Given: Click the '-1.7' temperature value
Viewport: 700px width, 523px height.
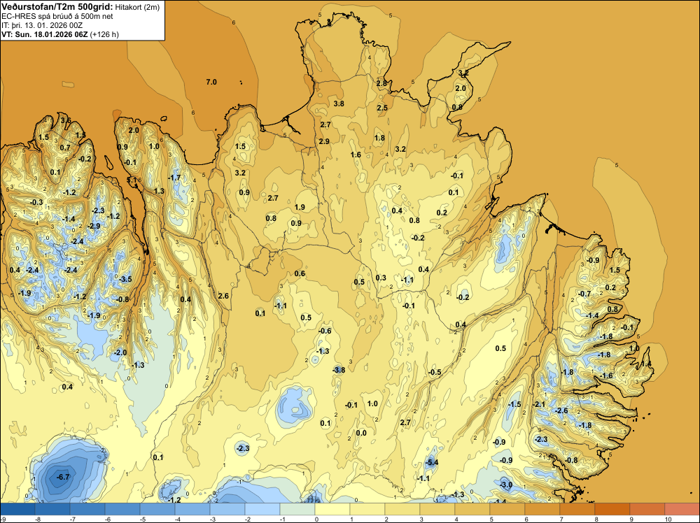Looking at the screenshot, I should coord(174,178).
